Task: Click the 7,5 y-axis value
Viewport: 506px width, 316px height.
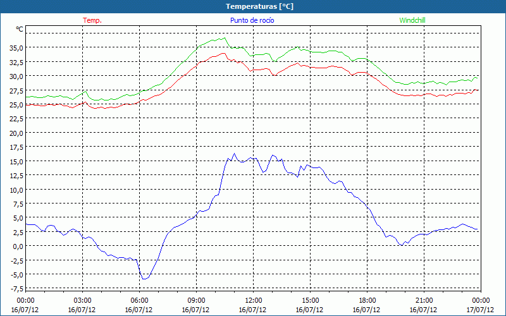Action: (x=18, y=204)
